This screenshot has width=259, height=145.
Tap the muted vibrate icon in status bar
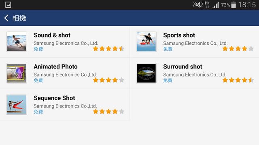[198, 5]
